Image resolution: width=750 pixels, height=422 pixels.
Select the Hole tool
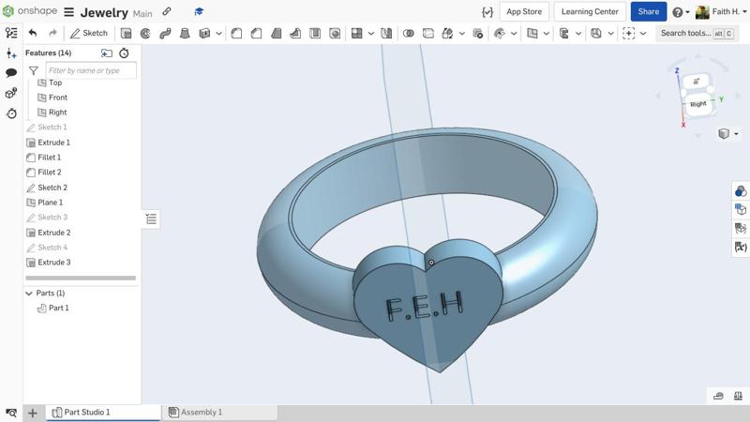[335, 33]
